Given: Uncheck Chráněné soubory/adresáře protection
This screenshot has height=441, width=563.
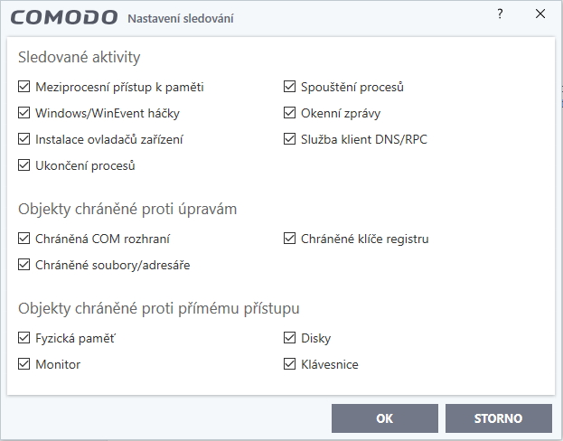Looking at the screenshot, I should tap(24, 266).
